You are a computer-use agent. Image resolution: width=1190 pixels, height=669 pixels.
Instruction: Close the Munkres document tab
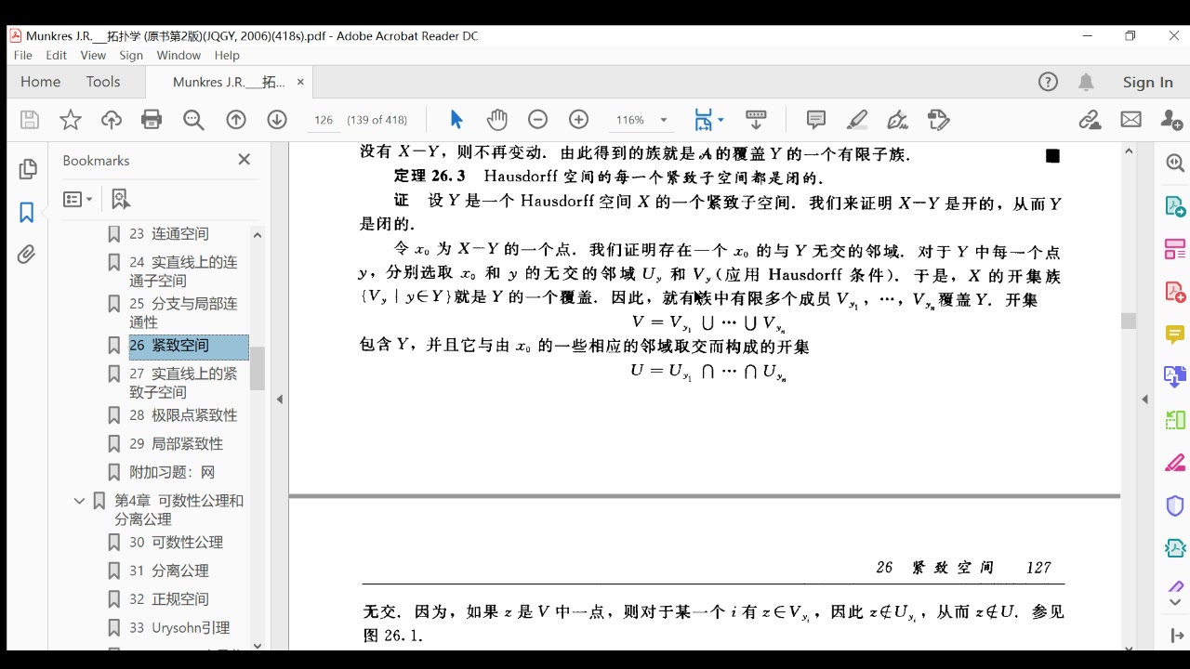(300, 82)
